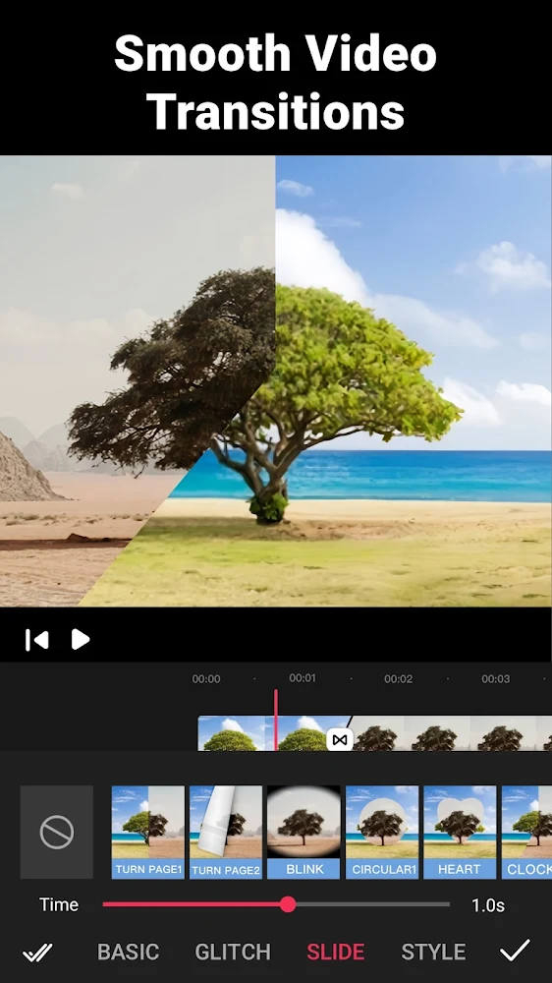The width and height of the screenshot is (552, 983).
Task: Click the Time label
Action: [59, 904]
